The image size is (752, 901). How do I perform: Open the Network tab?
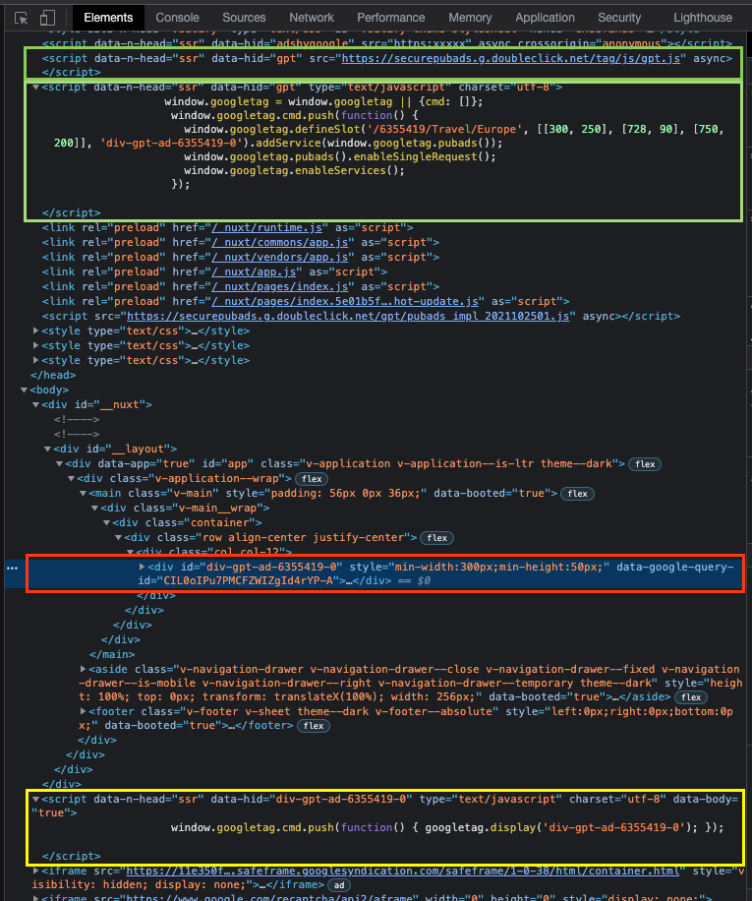[312, 18]
